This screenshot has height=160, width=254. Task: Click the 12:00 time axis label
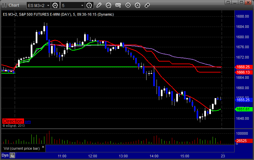pyautogui.click(x=93, y=156)
